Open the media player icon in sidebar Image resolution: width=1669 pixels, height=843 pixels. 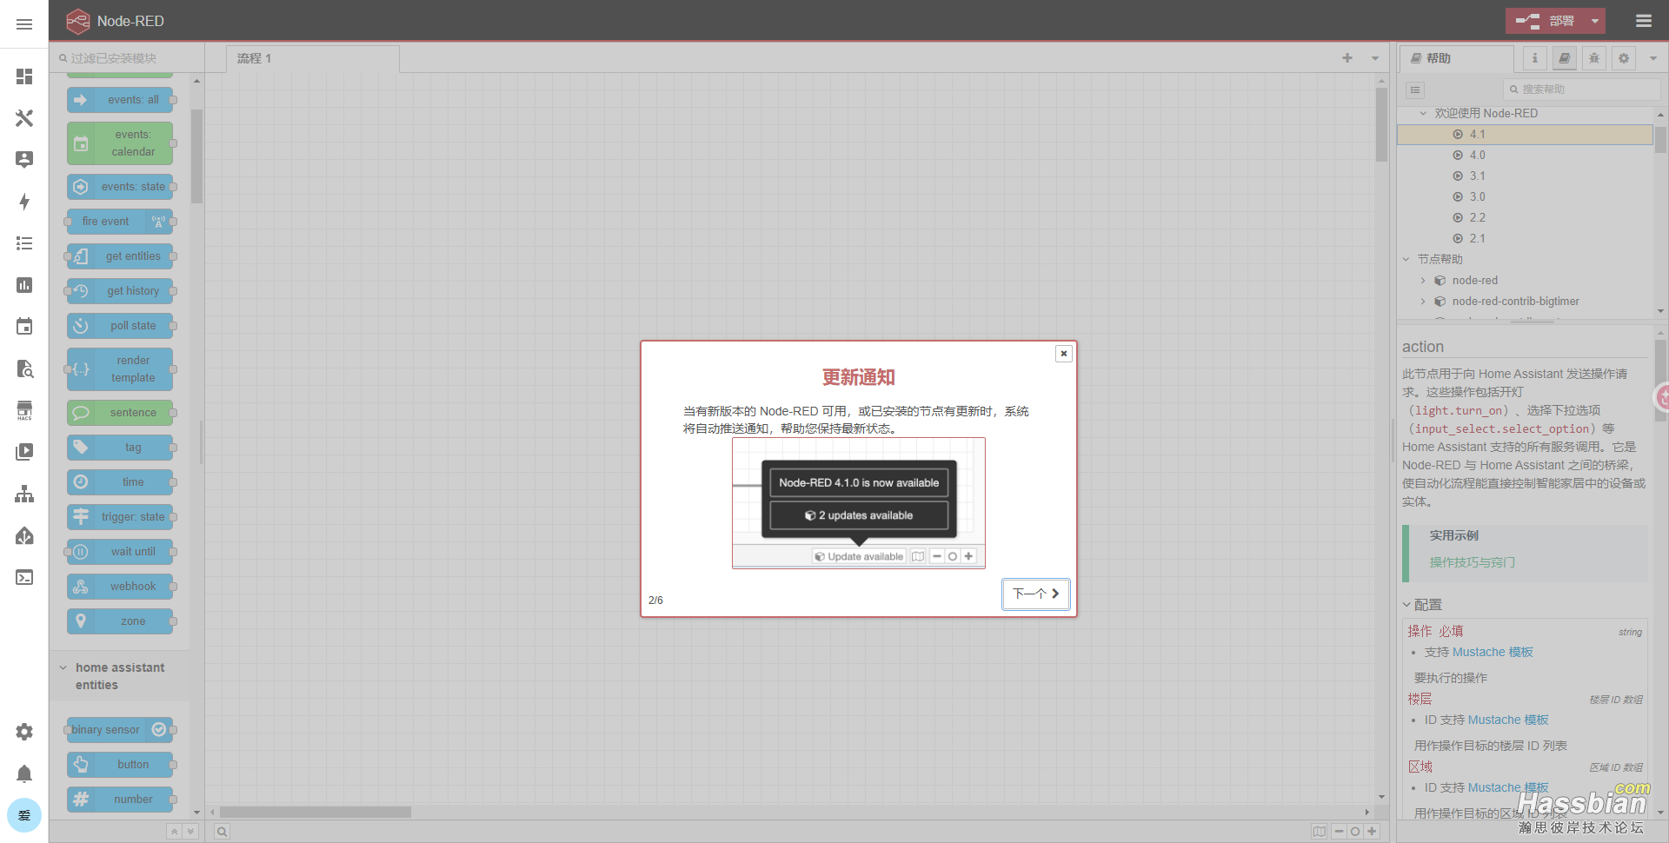point(24,452)
